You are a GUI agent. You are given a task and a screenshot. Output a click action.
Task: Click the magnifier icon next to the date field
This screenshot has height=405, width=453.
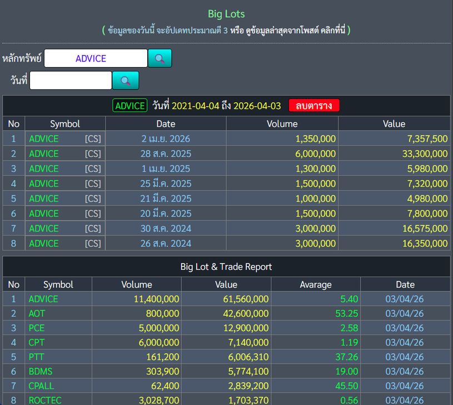coord(126,81)
